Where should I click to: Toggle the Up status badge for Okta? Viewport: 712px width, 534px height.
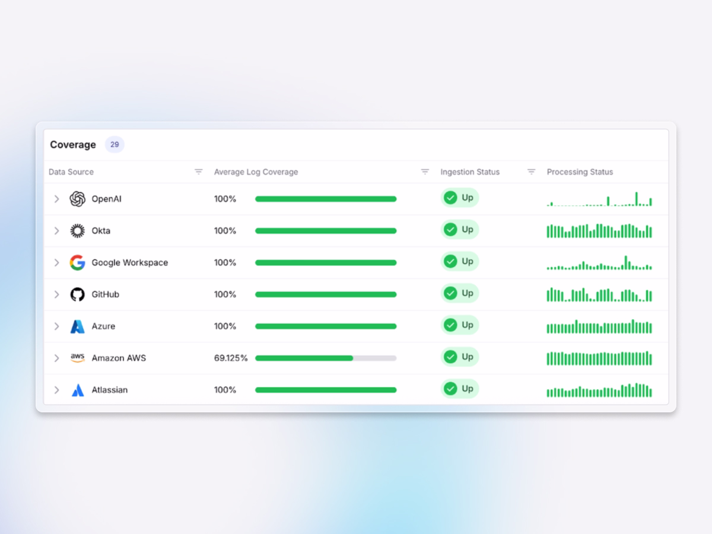point(459,230)
